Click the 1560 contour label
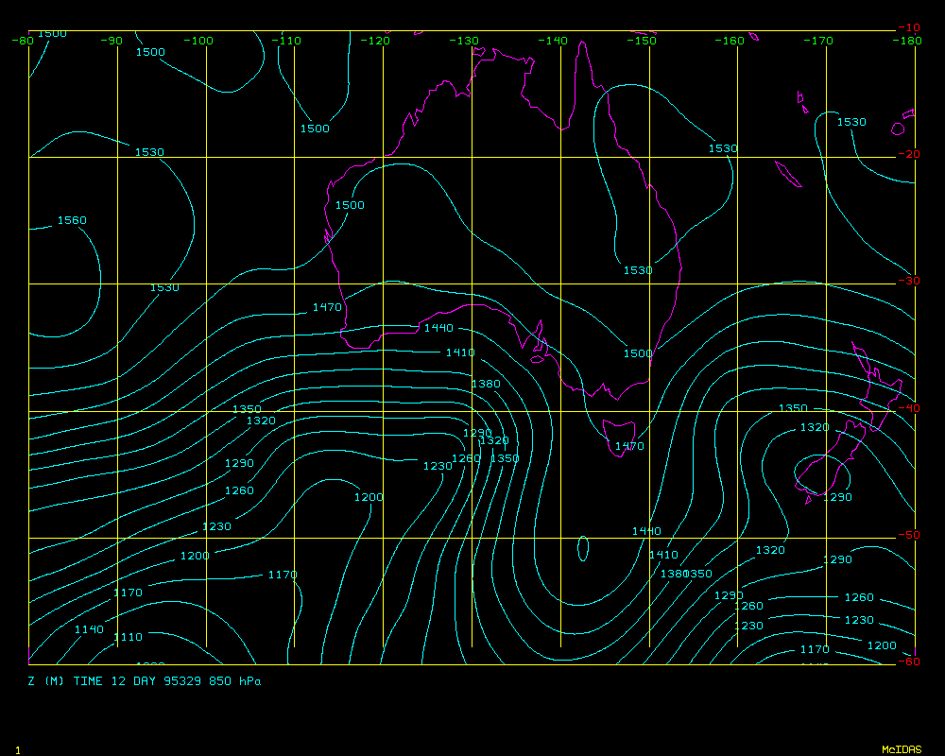The width and height of the screenshot is (945, 756). click(x=72, y=220)
